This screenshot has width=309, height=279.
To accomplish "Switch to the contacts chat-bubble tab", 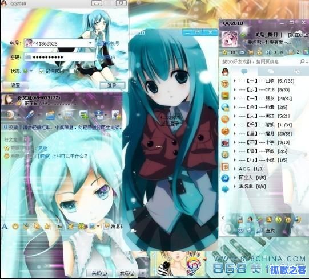I will pyautogui.click(x=244, y=71).
